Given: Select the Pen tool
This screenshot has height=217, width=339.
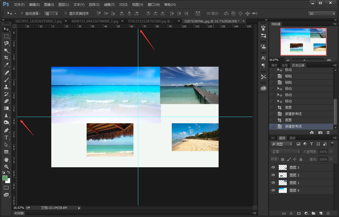Looking at the screenshot, I should 6,130.
